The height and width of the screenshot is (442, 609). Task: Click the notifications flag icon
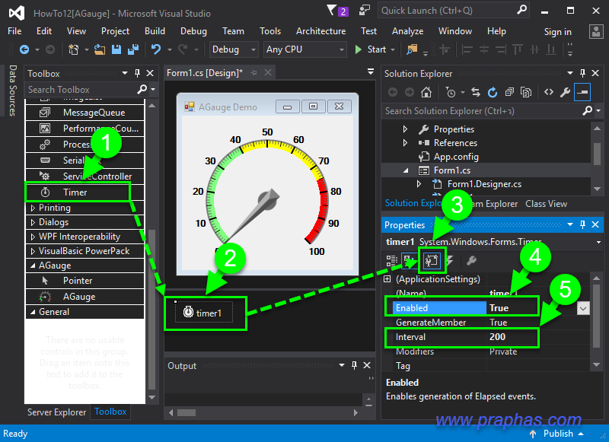coord(332,10)
